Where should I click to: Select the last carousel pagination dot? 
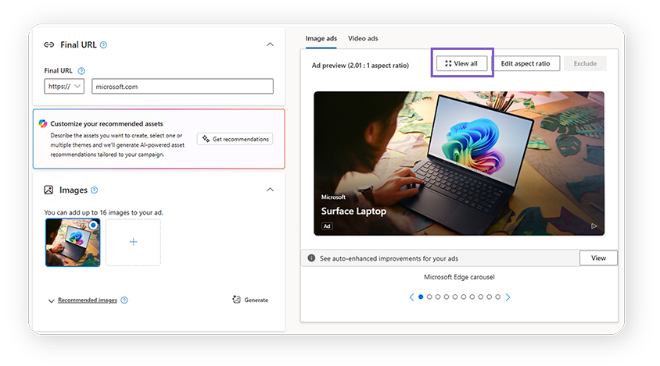pos(498,297)
